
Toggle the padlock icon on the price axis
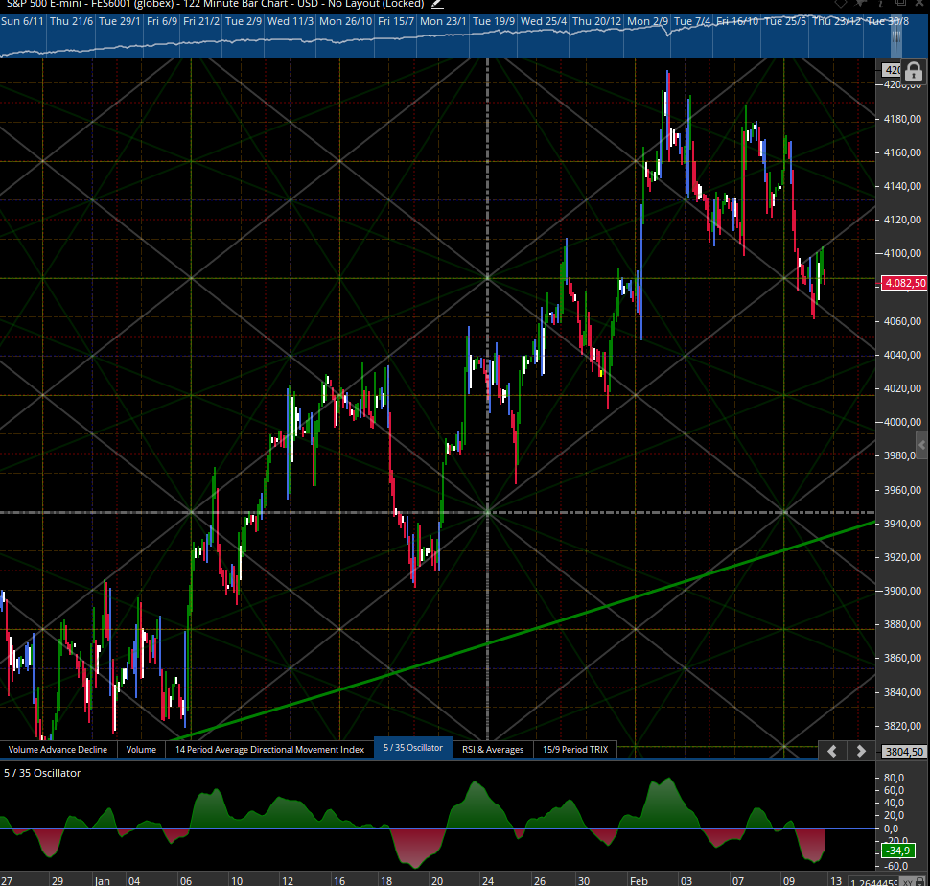[914, 72]
